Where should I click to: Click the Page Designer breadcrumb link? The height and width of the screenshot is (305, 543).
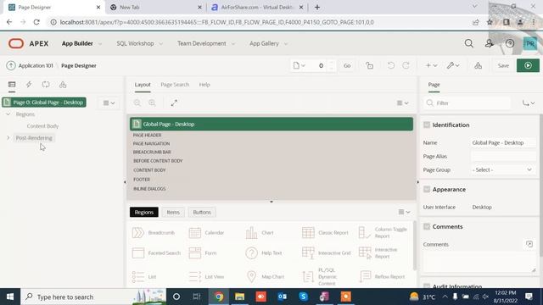coord(79,65)
